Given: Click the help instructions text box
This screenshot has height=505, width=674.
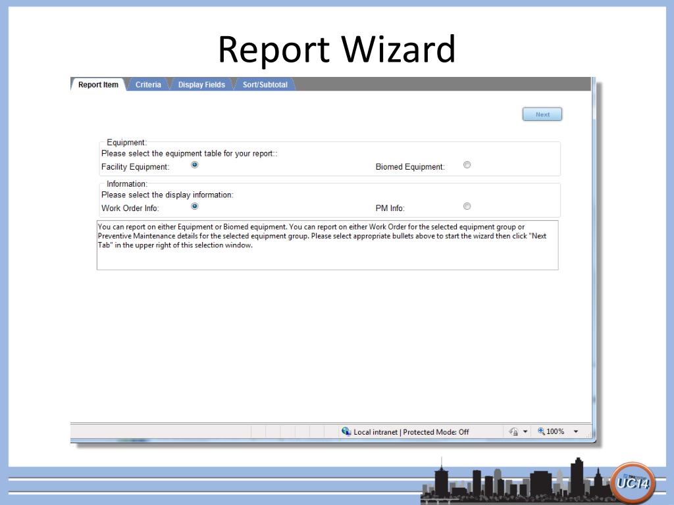Looking at the screenshot, I should pos(328,245).
